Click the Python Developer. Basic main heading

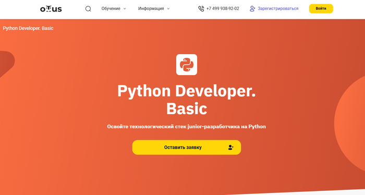coord(187,100)
